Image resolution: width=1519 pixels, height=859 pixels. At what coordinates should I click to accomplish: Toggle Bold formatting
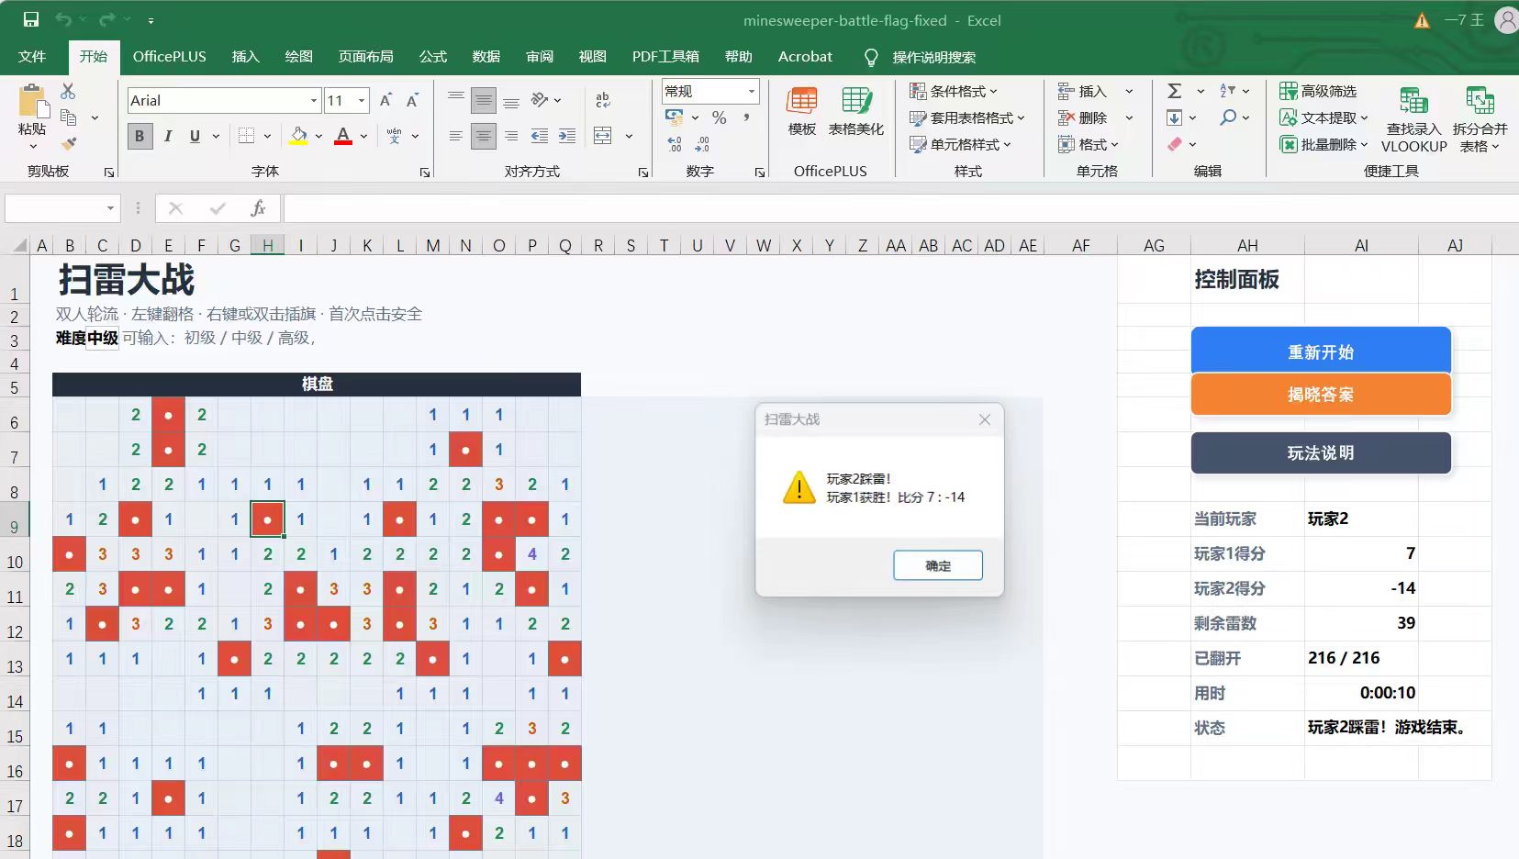(140, 136)
